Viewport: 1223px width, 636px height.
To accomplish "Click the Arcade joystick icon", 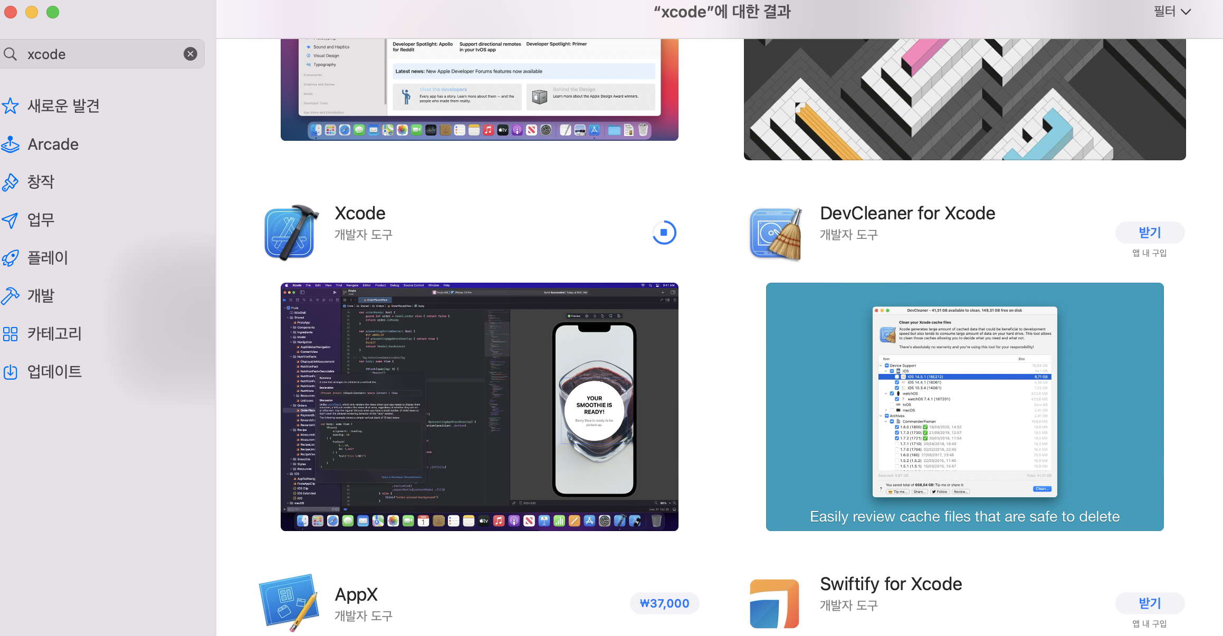I will click(10, 144).
